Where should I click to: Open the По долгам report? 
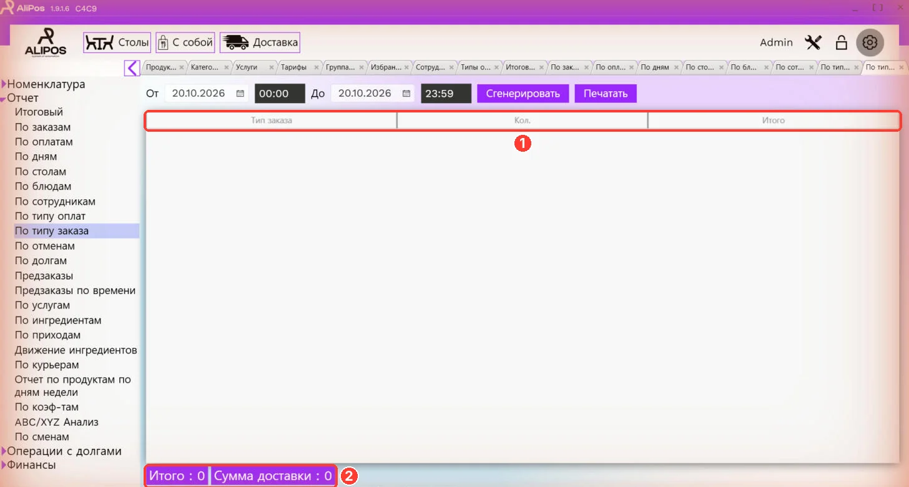[41, 261]
